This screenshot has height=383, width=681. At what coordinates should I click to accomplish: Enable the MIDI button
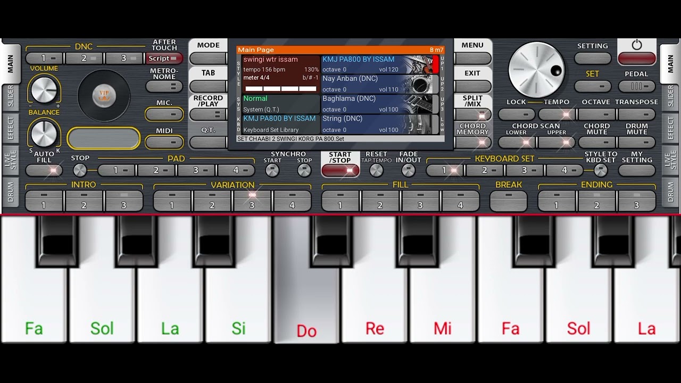click(x=164, y=142)
